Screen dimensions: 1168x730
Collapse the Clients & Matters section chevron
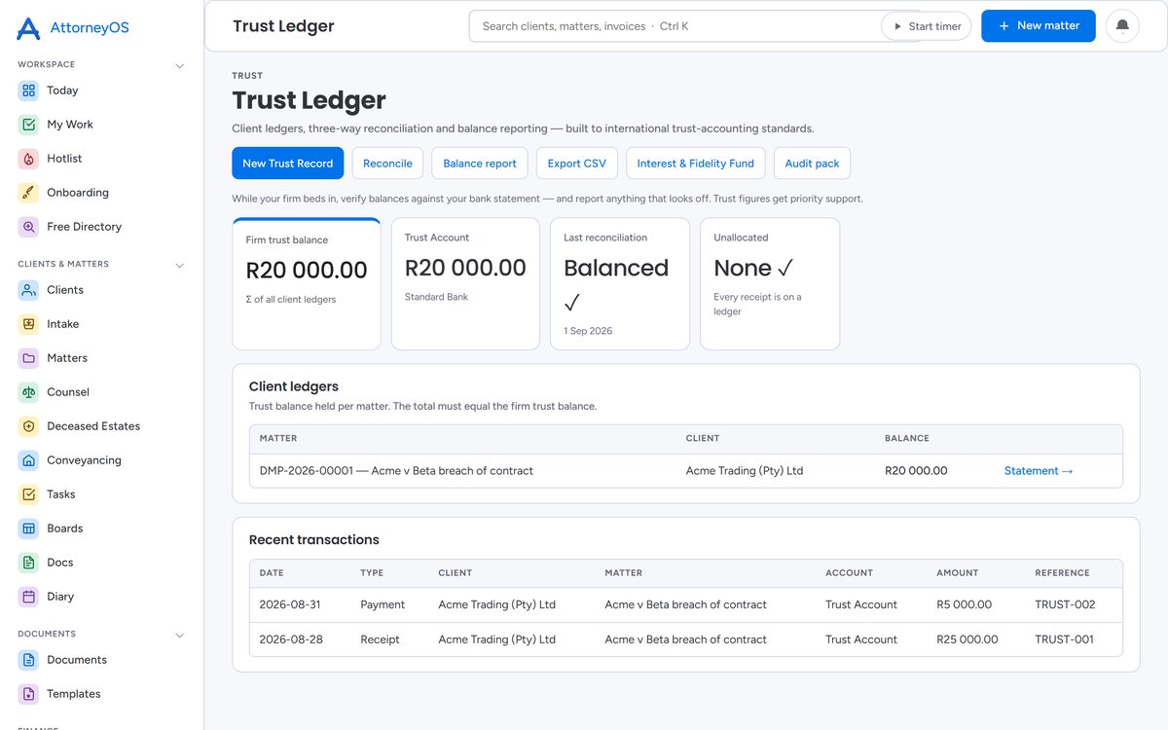tap(179, 266)
